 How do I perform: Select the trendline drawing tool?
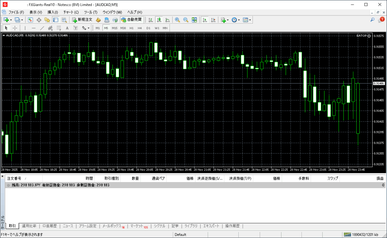coord(42,28)
